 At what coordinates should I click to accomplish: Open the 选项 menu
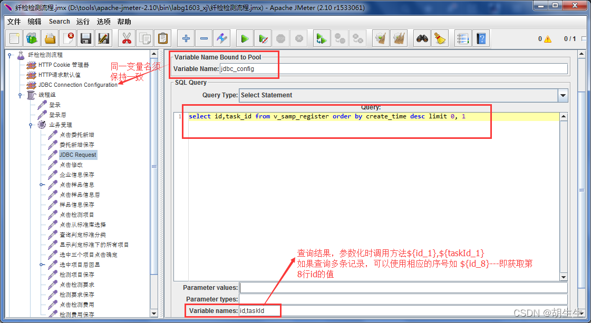click(x=103, y=22)
